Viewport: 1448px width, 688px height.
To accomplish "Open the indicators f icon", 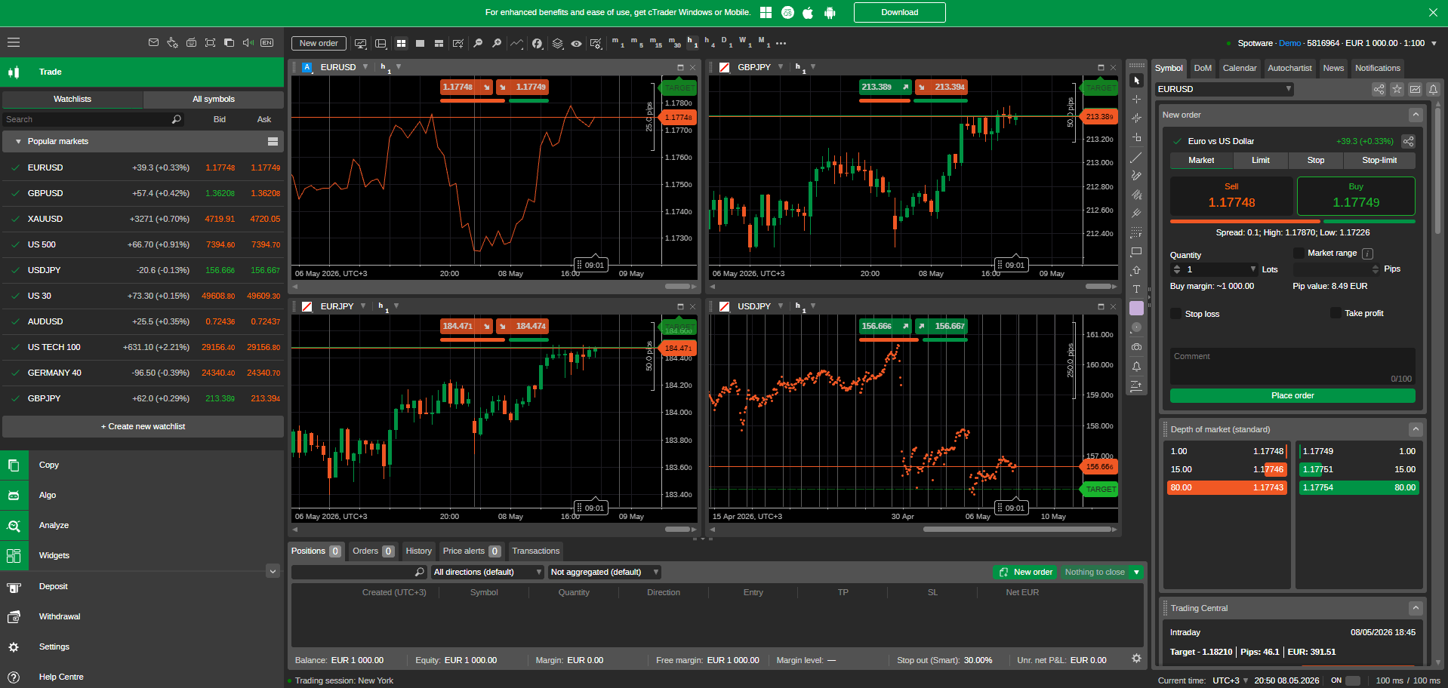I will tap(537, 43).
